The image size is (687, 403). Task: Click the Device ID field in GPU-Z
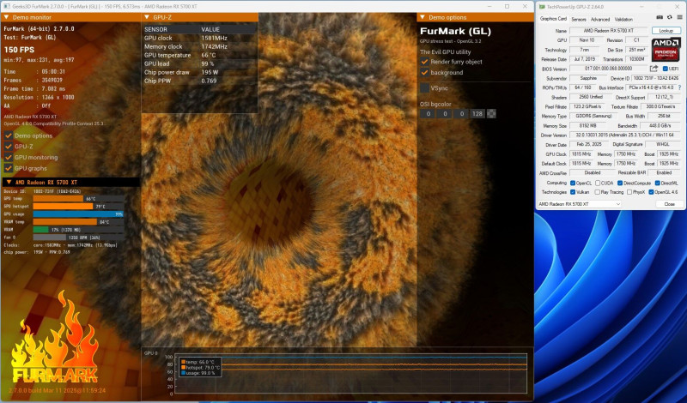(x=656, y=78)
